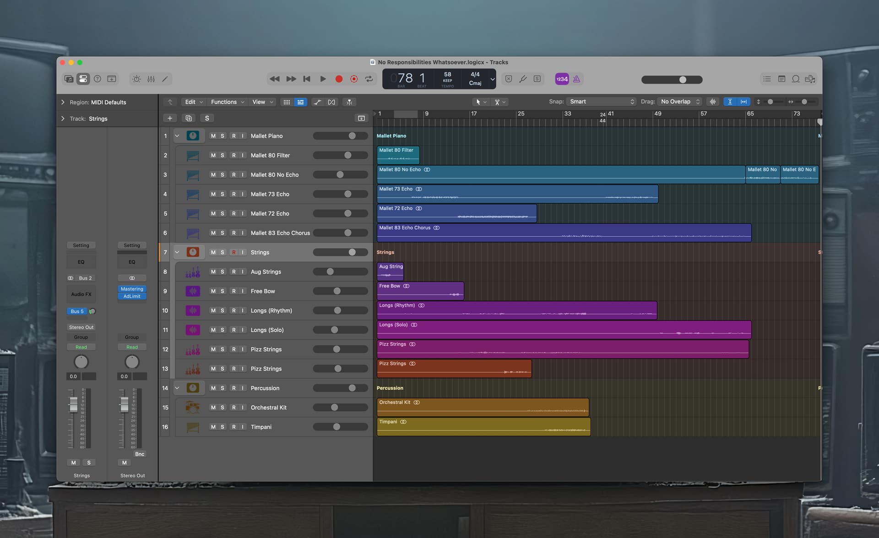Image resolution: width=879 pixels, height=538 pixels.
Task: Collapse the Percussion track stack
Action: tap(177, 388)
